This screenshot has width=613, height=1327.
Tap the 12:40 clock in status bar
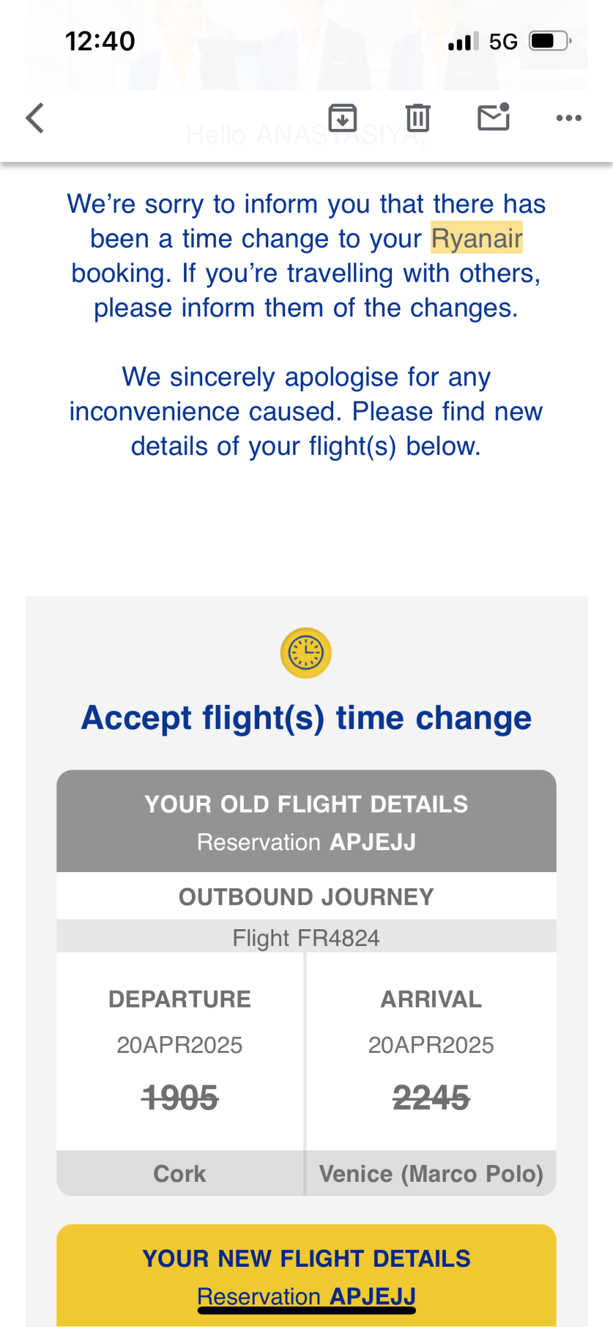100,41
